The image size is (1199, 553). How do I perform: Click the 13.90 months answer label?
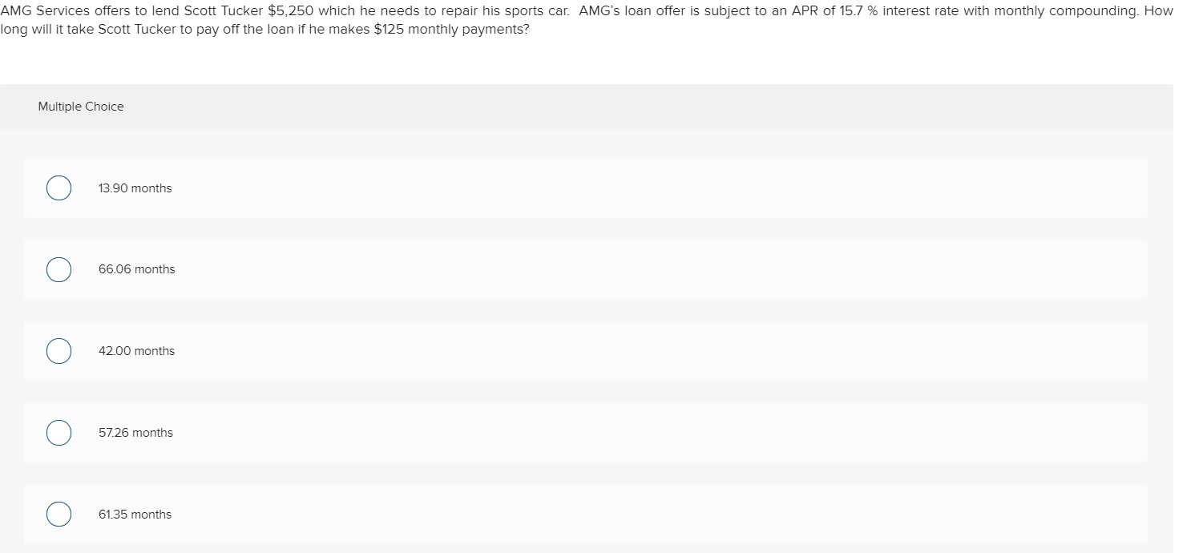point(135,188)
